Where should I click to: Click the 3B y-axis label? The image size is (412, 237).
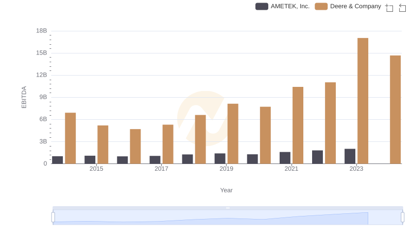point(43,141)
